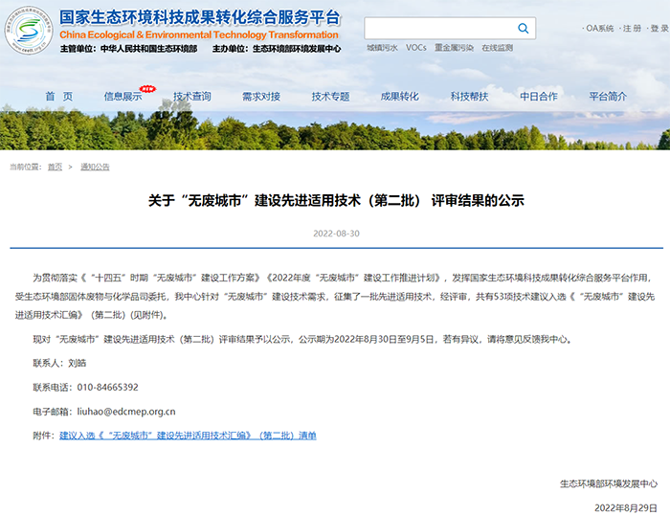Select the 中日合作 menu item
Viewport: 670px width, 515px height.
click(539, 97)
